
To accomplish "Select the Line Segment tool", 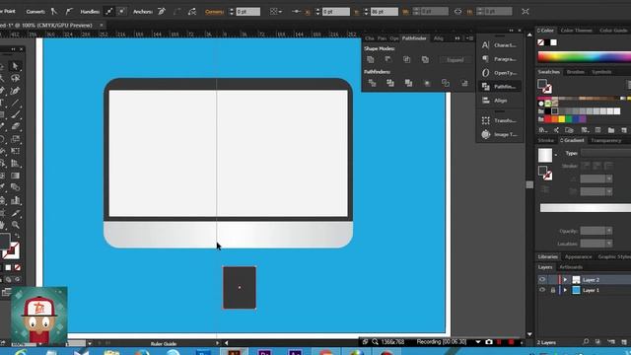I will (x=16, y=103).
